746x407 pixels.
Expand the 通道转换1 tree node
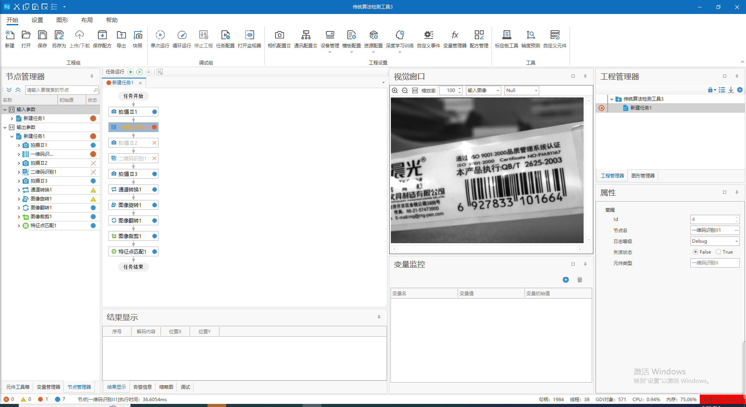[x=19, y=190]
